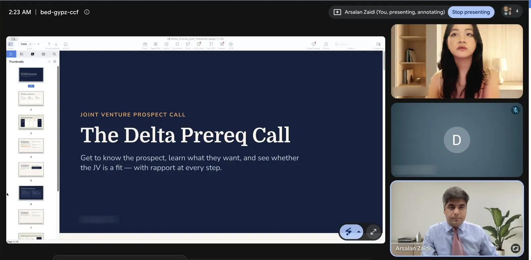Switch to Thumbnails sidebar tab

(11, 54)
